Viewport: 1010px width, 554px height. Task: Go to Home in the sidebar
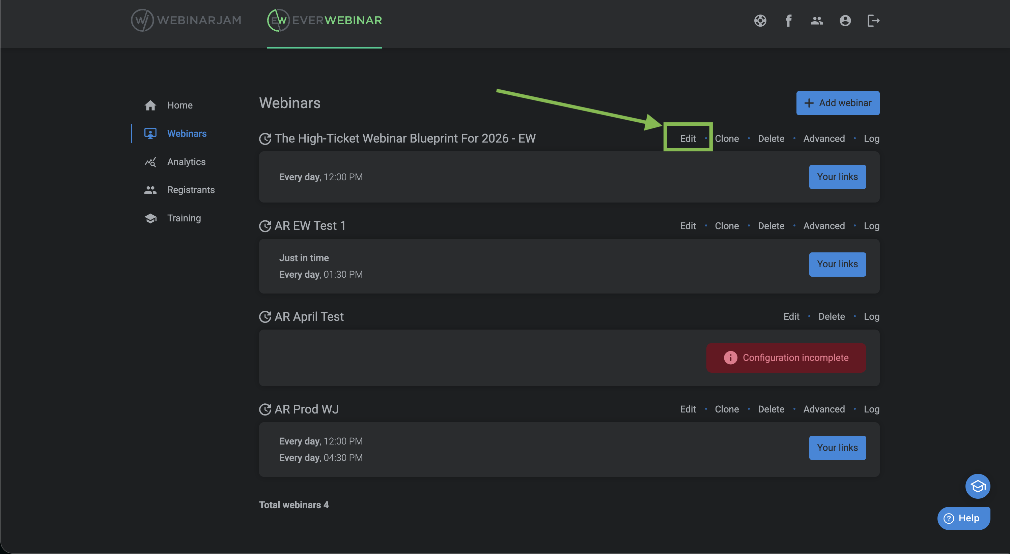pyautogui.click(x=180, y=105)
